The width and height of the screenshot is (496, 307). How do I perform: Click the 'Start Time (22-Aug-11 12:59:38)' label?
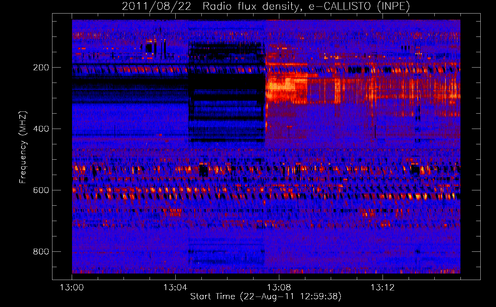coord(266,297)
